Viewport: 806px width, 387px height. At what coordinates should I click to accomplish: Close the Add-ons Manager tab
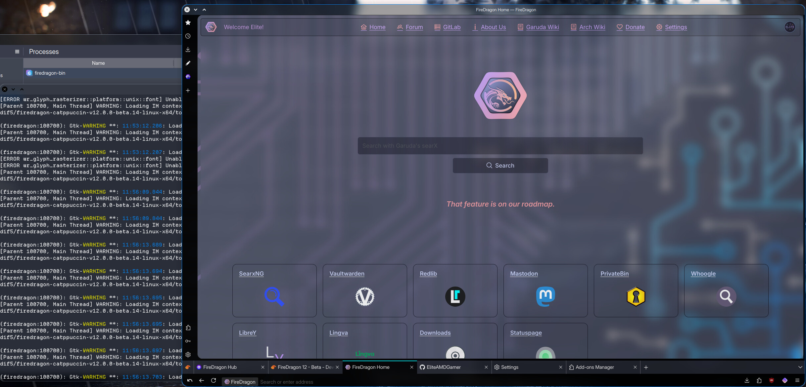click(635, 367)
